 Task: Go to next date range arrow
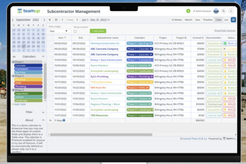tap(77, 20)
